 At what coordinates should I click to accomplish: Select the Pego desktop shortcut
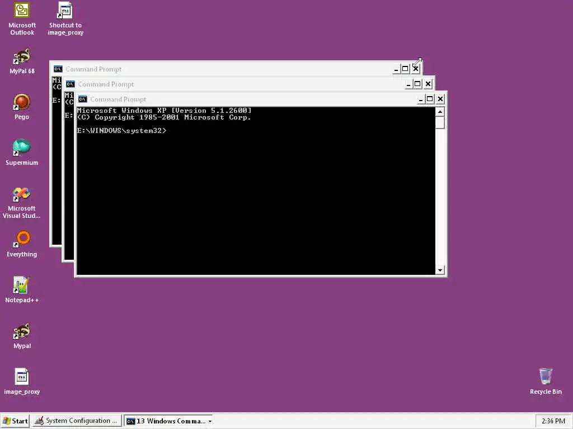(22, 107)
